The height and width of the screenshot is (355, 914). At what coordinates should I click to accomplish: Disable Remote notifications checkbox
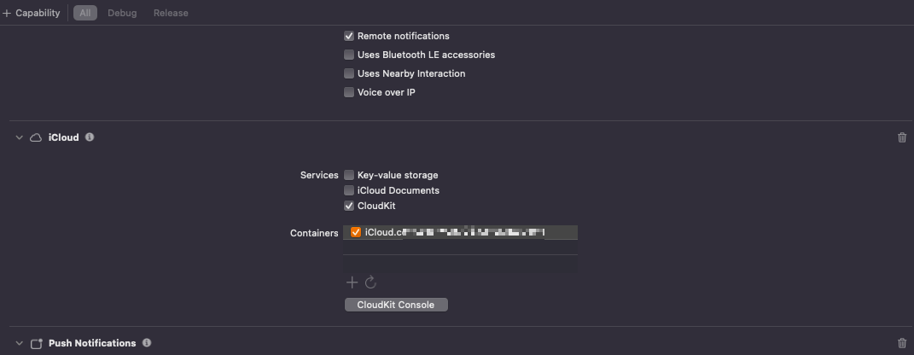tap(349, 36)
